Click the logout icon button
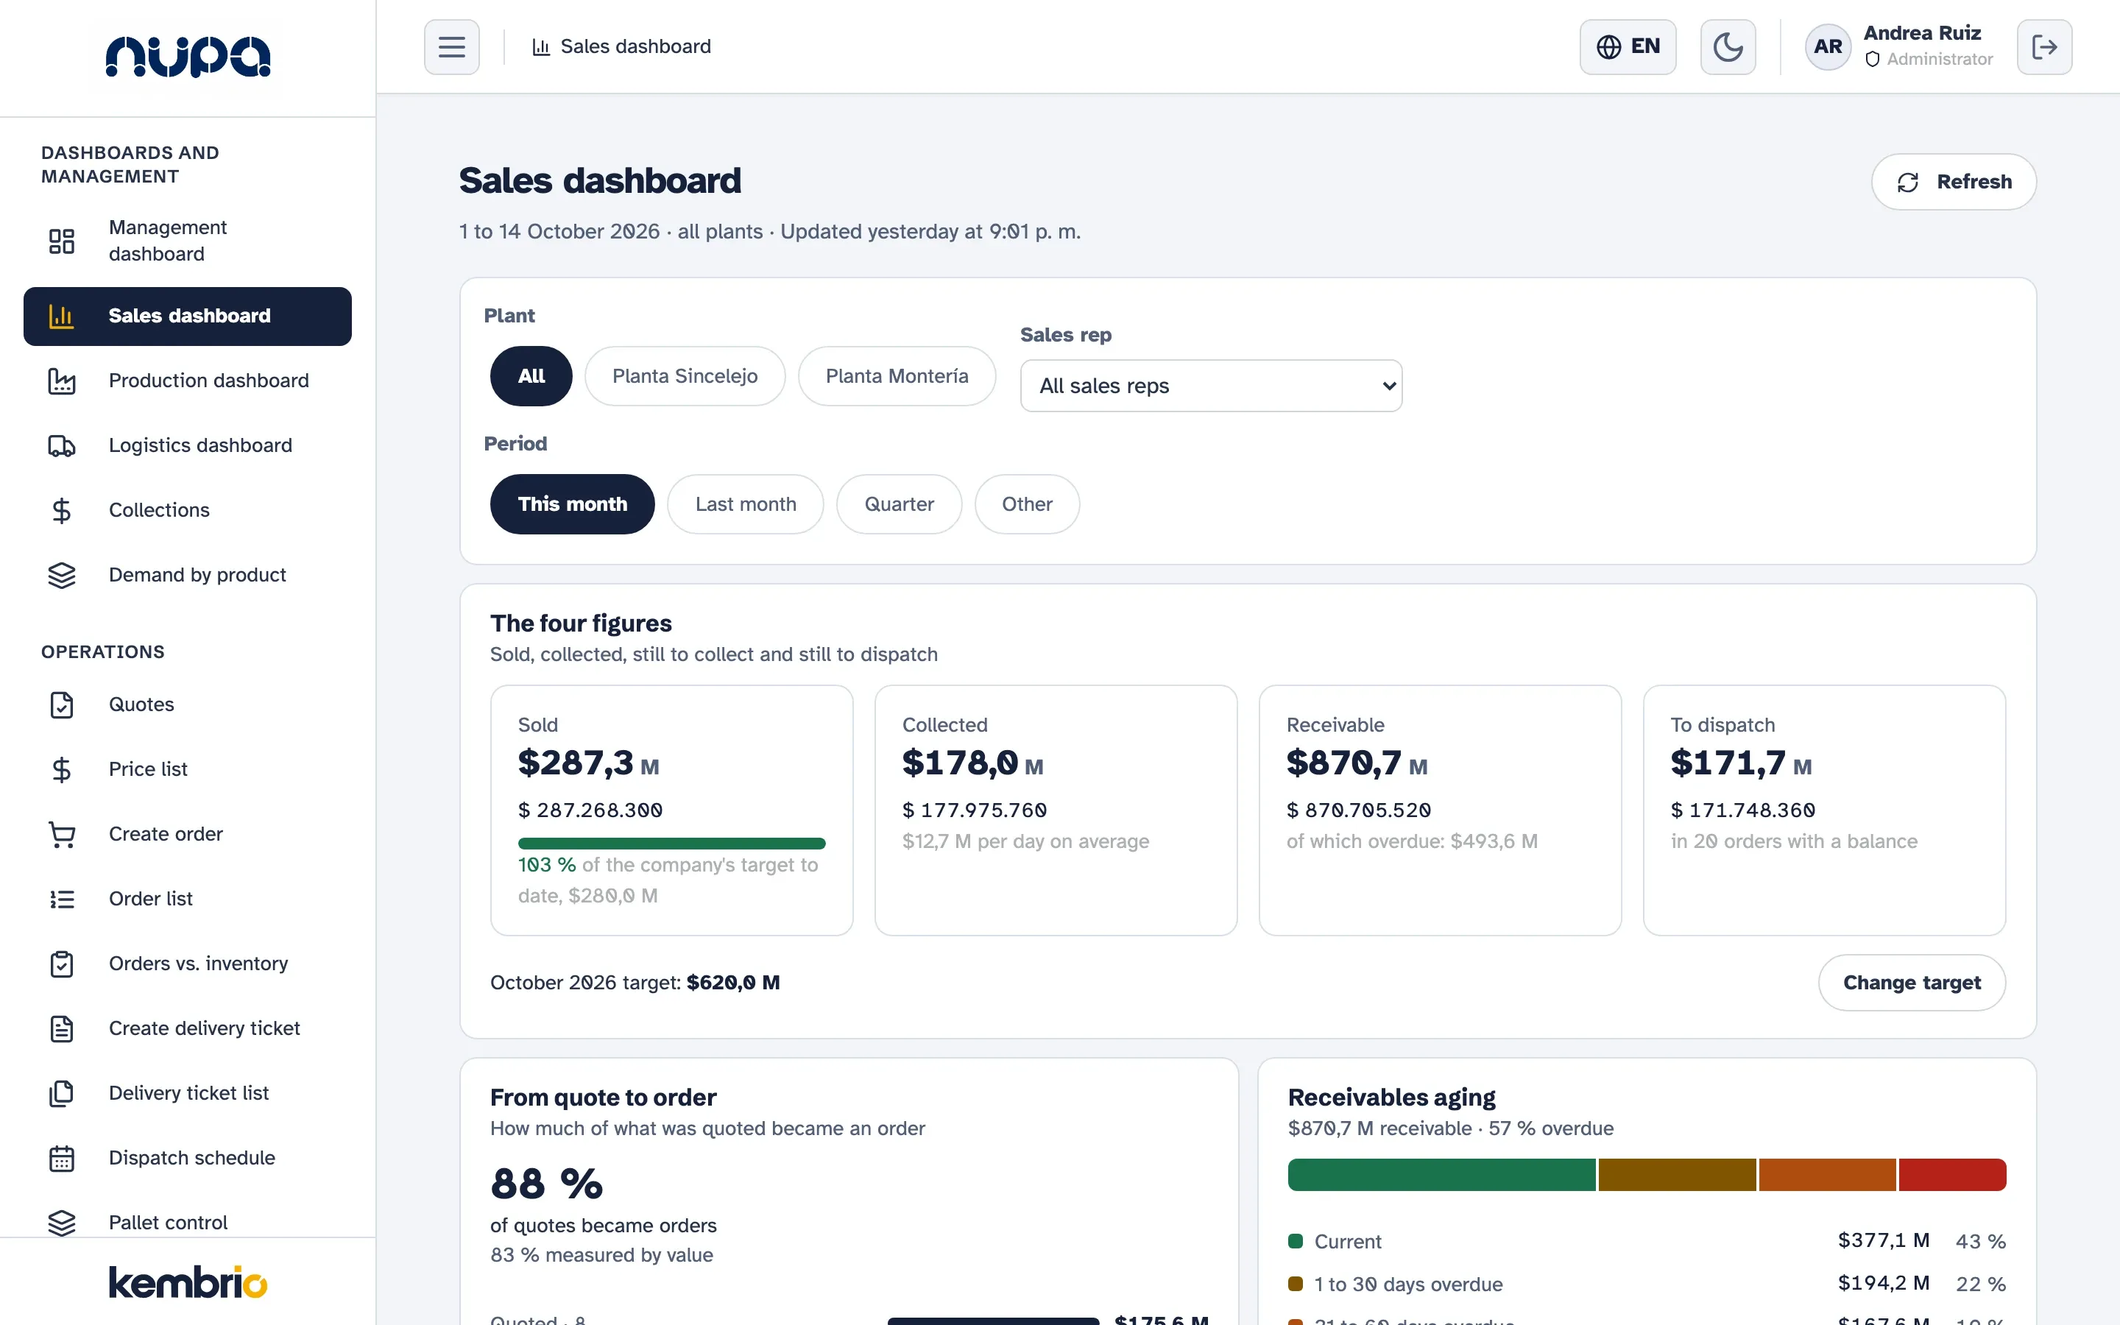Image resolution: width=2120 pixels, height=1325 pixels. (2043, 46)
